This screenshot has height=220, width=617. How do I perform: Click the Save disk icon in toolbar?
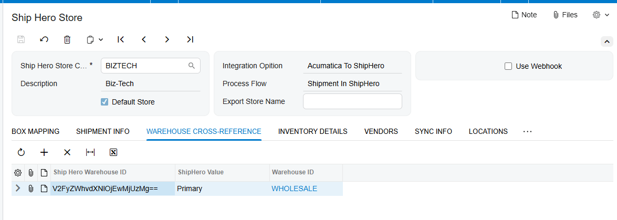(x=21, y=39)
